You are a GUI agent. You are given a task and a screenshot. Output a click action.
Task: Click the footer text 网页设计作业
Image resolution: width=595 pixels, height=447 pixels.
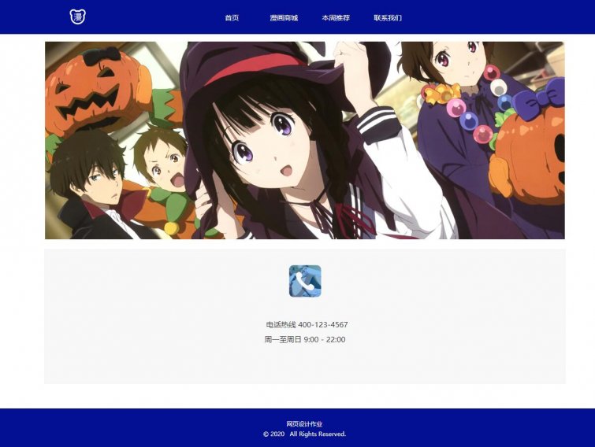pos(304,424)
